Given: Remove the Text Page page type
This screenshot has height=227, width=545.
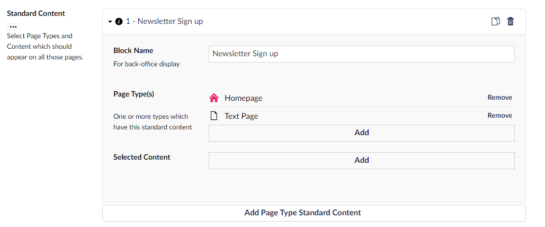Looking at the screenshot, I should click(x=499, y=116).
